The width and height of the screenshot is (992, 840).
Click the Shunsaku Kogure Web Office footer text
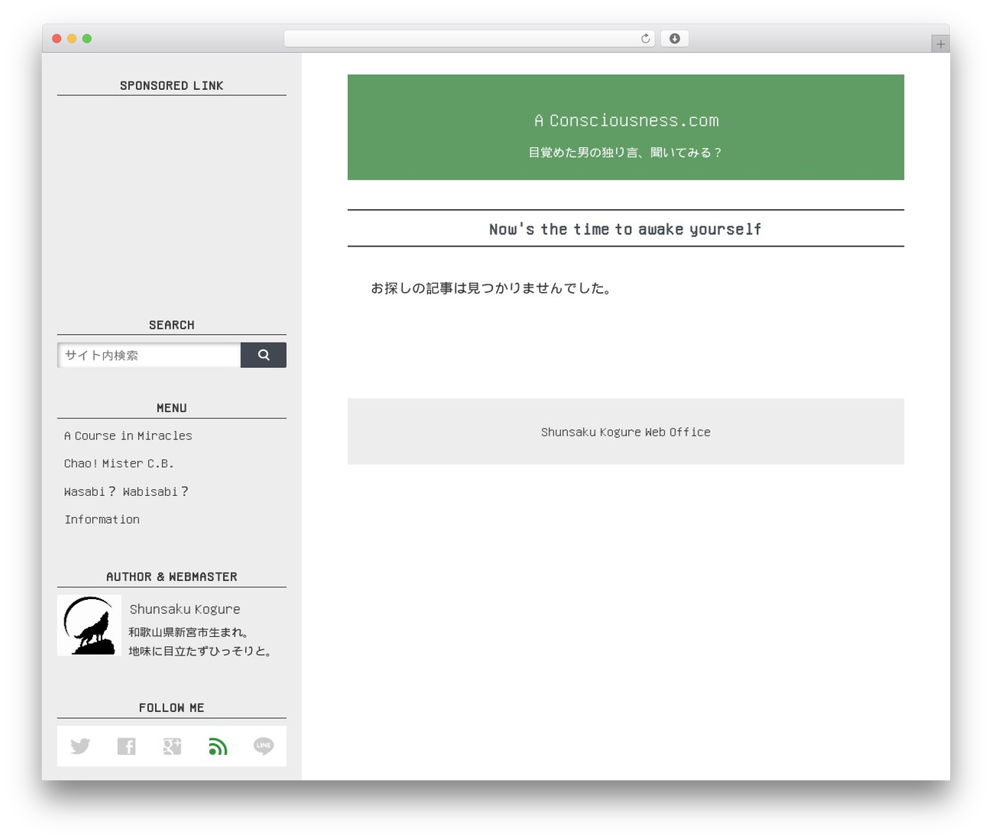[626, 432]
